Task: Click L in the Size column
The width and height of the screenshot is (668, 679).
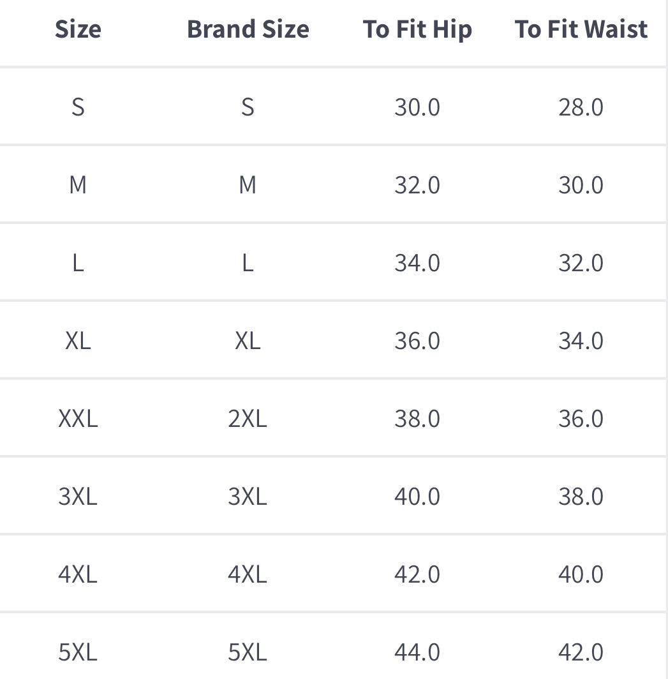Action: [78, 263]
